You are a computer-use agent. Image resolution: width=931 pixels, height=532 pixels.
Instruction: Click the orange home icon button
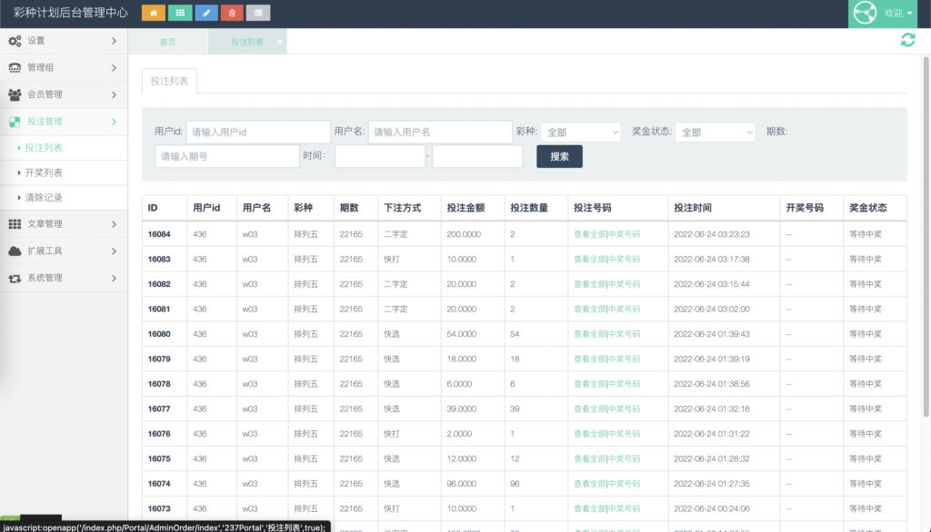tap(154, 13)
